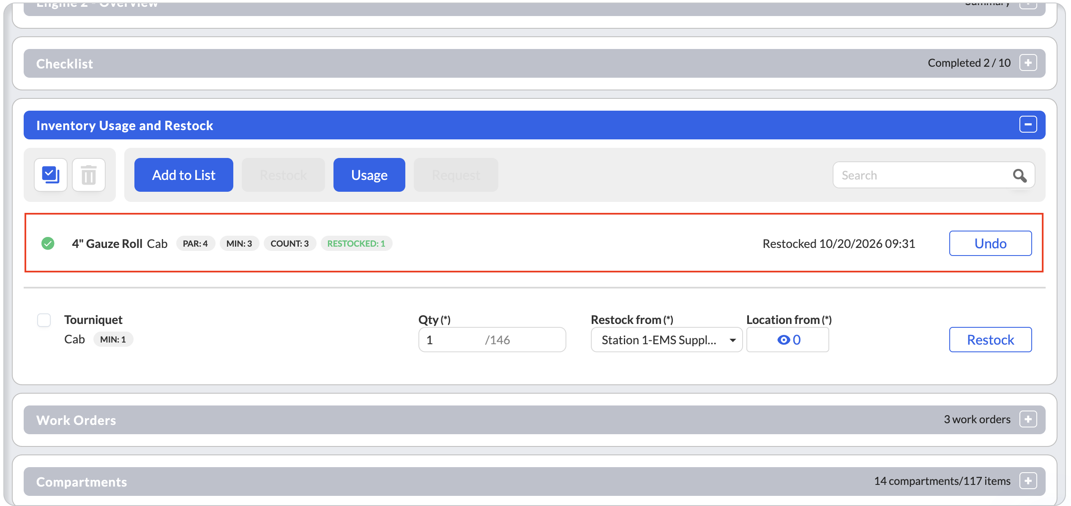Restock the Tourniquet item
This screenshot has height=506, width=1071.
click(x=990, y=340)
